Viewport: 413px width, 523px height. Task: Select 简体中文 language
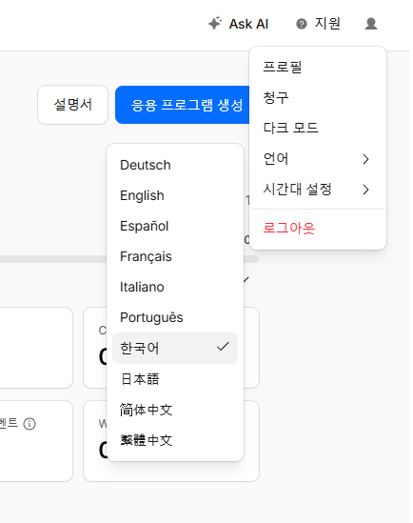tap(175, 410)
